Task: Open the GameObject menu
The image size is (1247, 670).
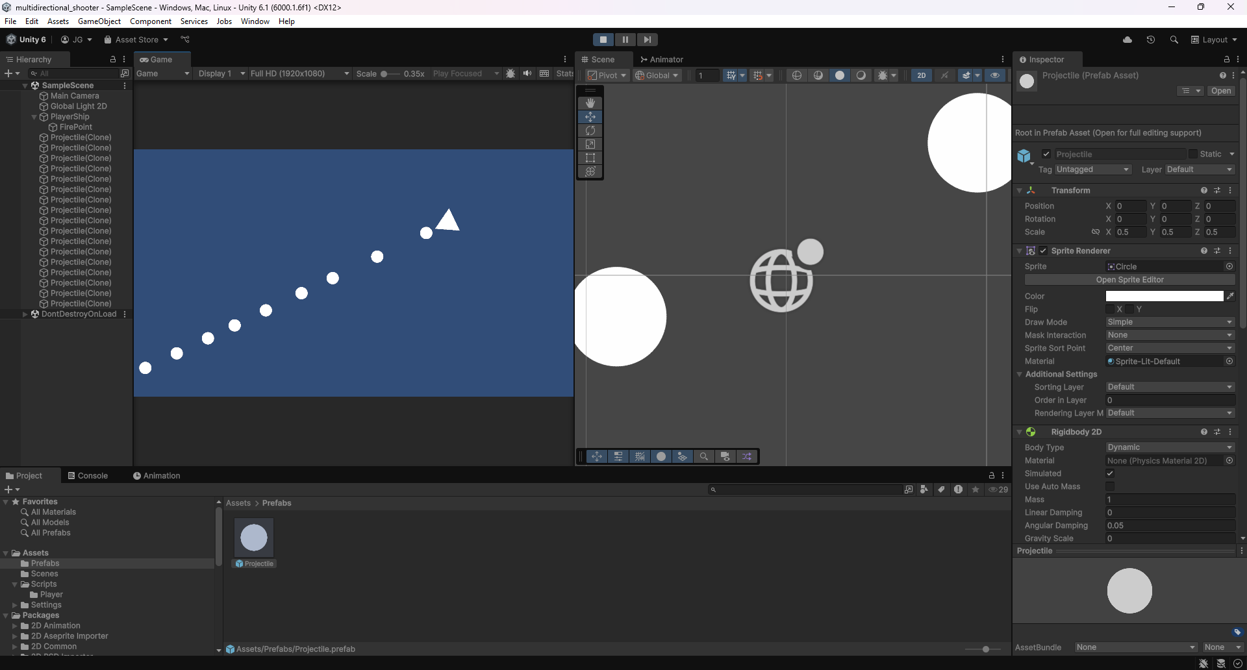Action: click(x=99, y=21)
